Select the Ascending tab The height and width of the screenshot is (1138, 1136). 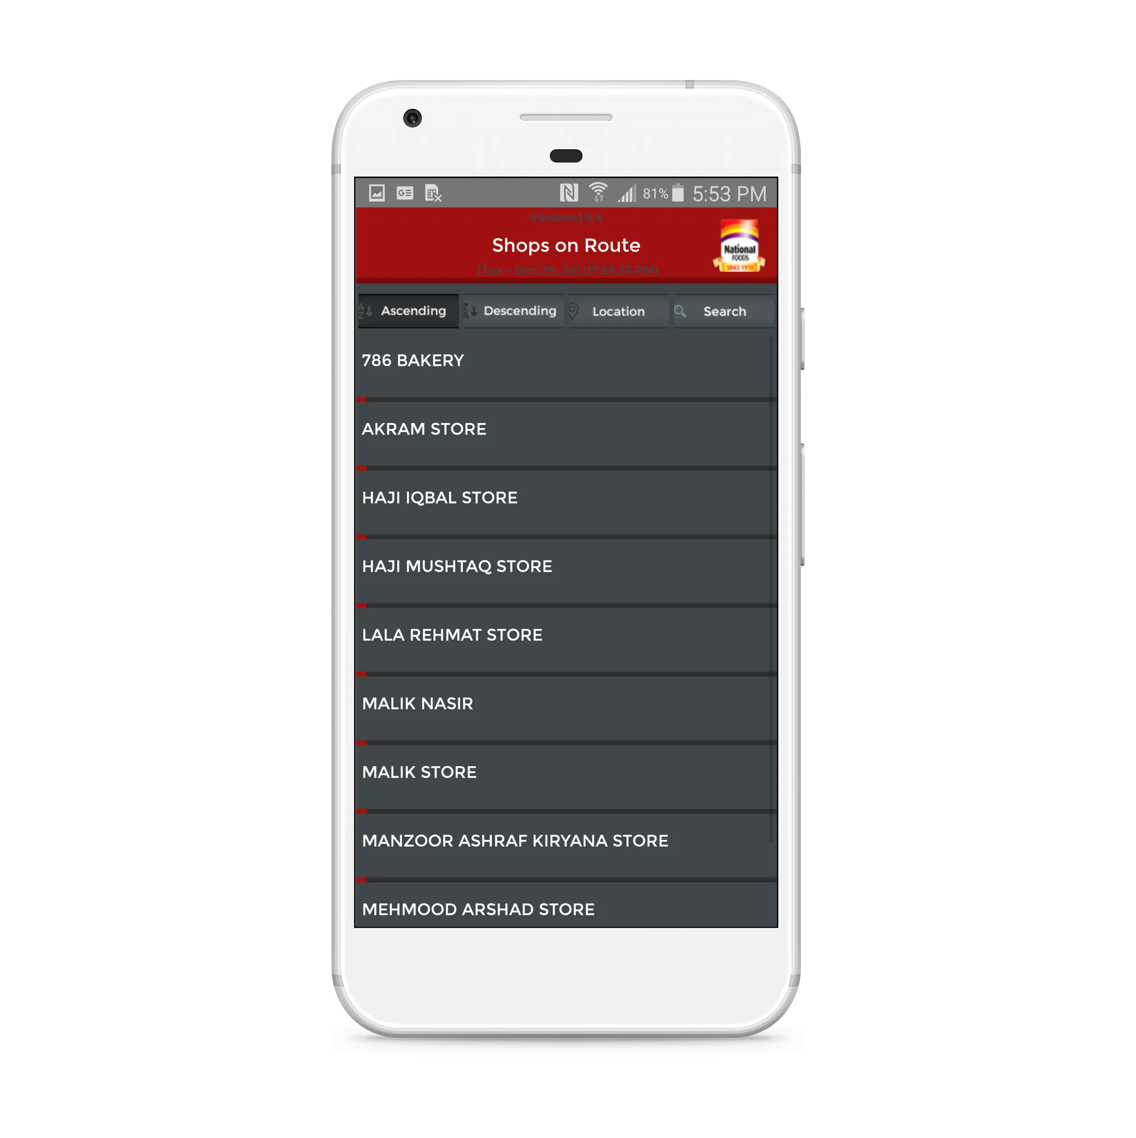pos(406,311)
